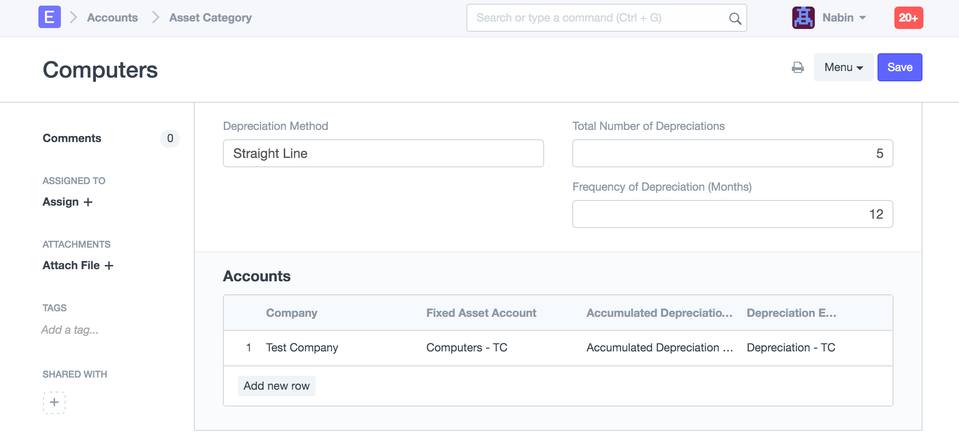The width and height of the screenshot is (959, 443).
Task: Click the search magnifier icon
Action: (735, 18)
